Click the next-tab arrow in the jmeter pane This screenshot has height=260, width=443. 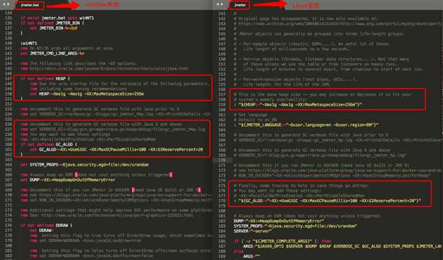point(222,4)
